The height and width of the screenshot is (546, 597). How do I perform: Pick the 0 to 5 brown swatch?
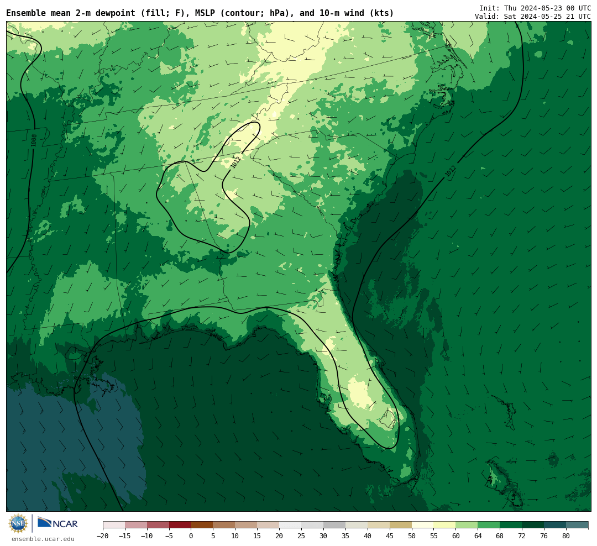202,525
